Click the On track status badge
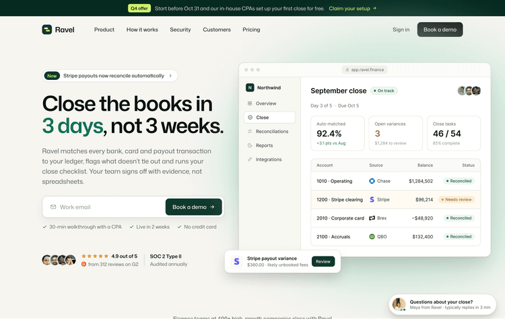This screenshot has height=319, width=505. [x=384, y=91]
